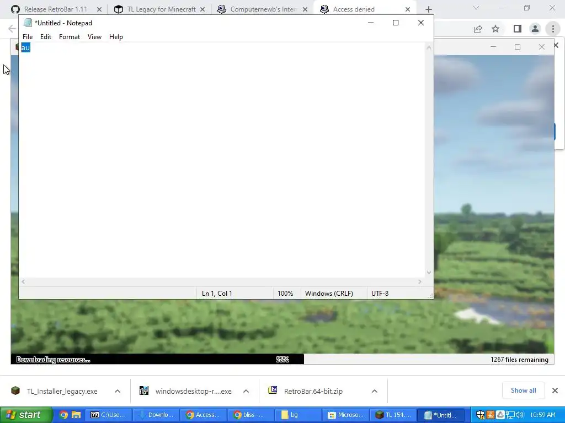This screenshot has height=423, width=565.
Task: Close the Access denied tab
Action: point(408,9)
